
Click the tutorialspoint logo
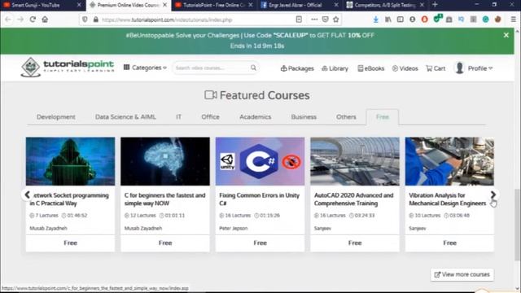[x=68, y=67]
